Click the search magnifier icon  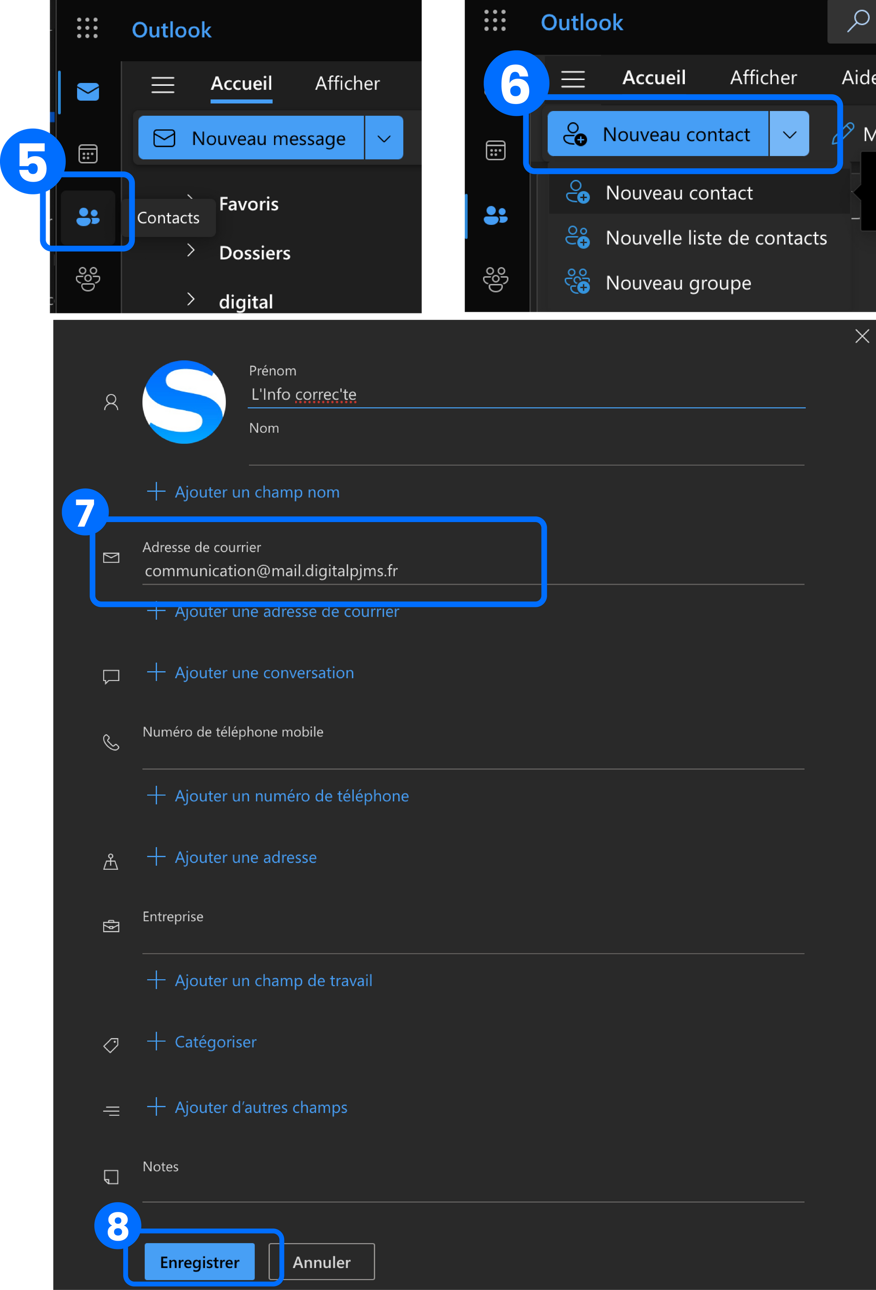point(858,21)
